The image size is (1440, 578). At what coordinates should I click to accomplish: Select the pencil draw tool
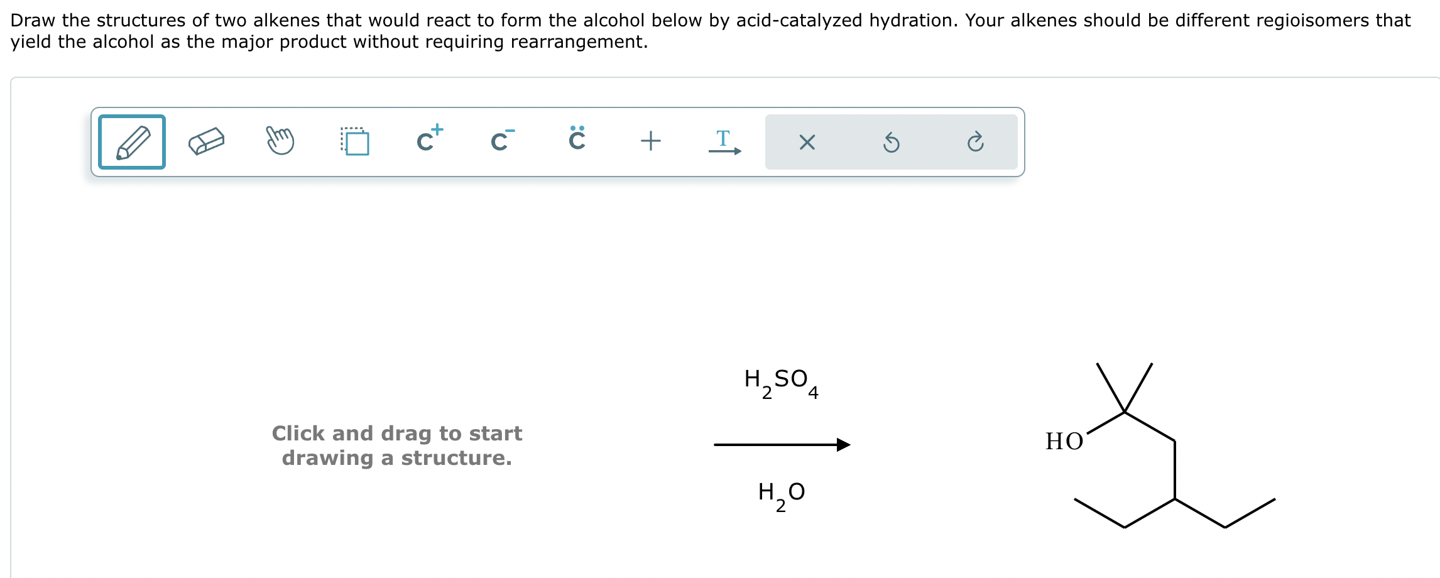(x=132, y=142)
